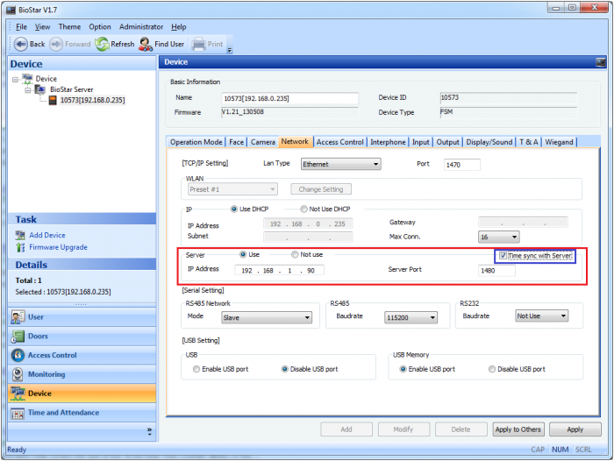This screenshot has height=461, width=614.
Task: Disable Time sync with Server checkbox
Action: (503, 255)
